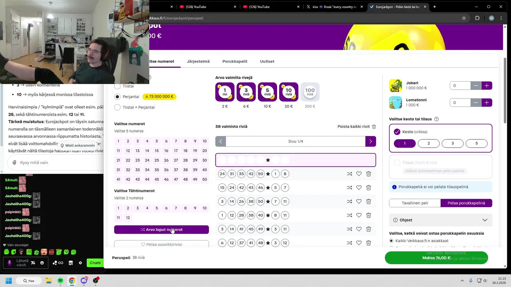Bookmark the page with the star icon

tap(464, 18)
